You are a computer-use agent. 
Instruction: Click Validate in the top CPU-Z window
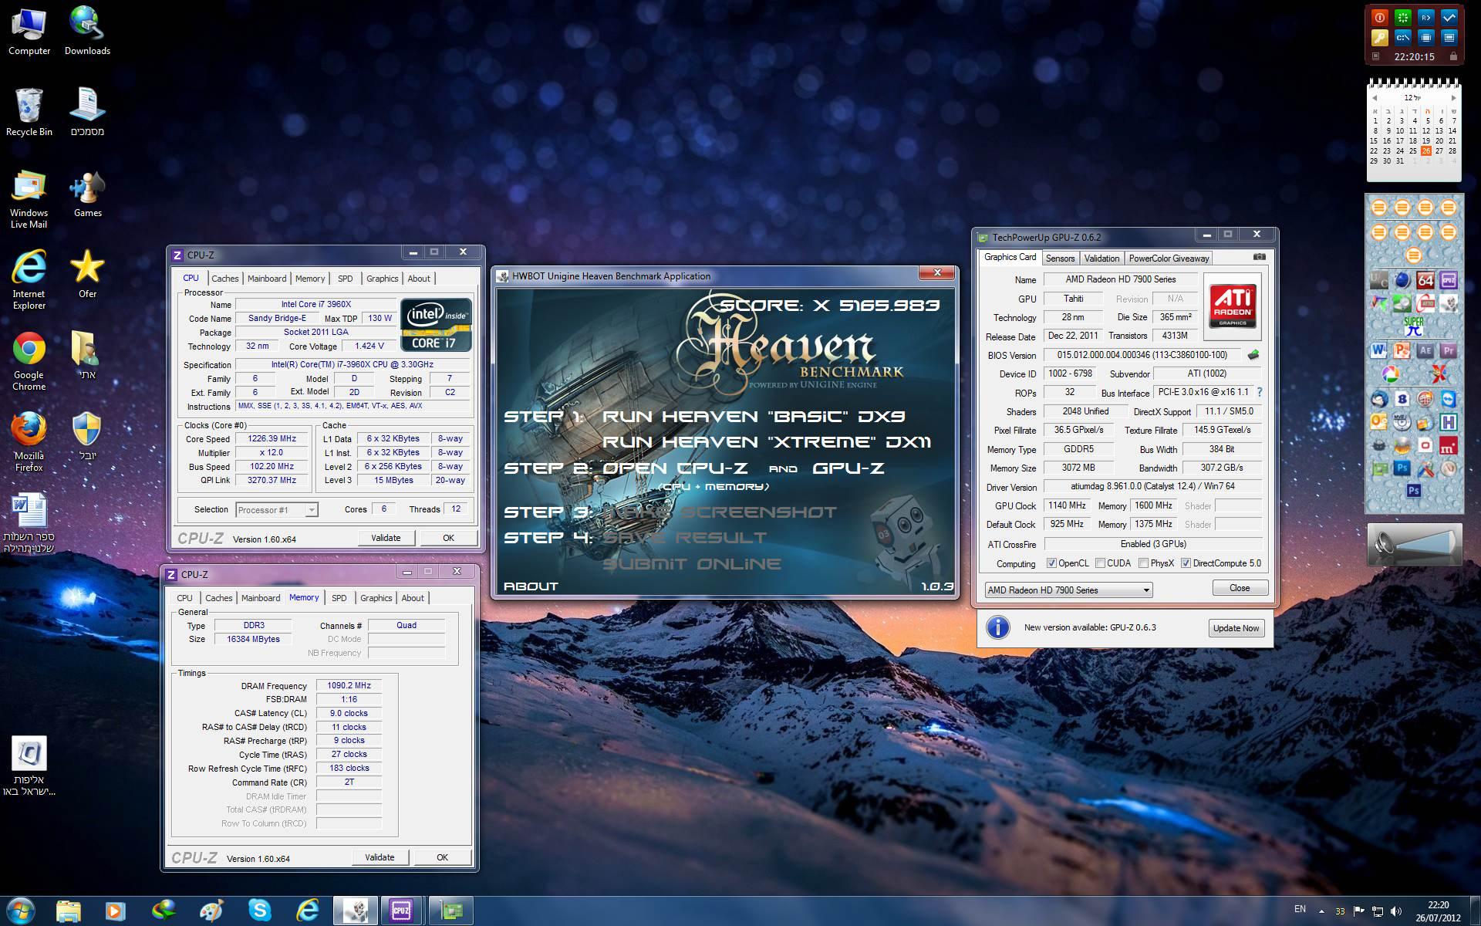[x=386, y=538]
